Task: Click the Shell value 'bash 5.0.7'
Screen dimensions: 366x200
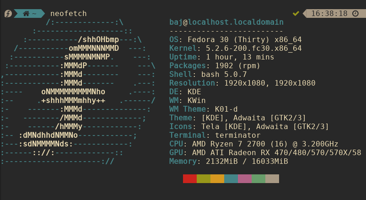Action: tap(224, 75)
